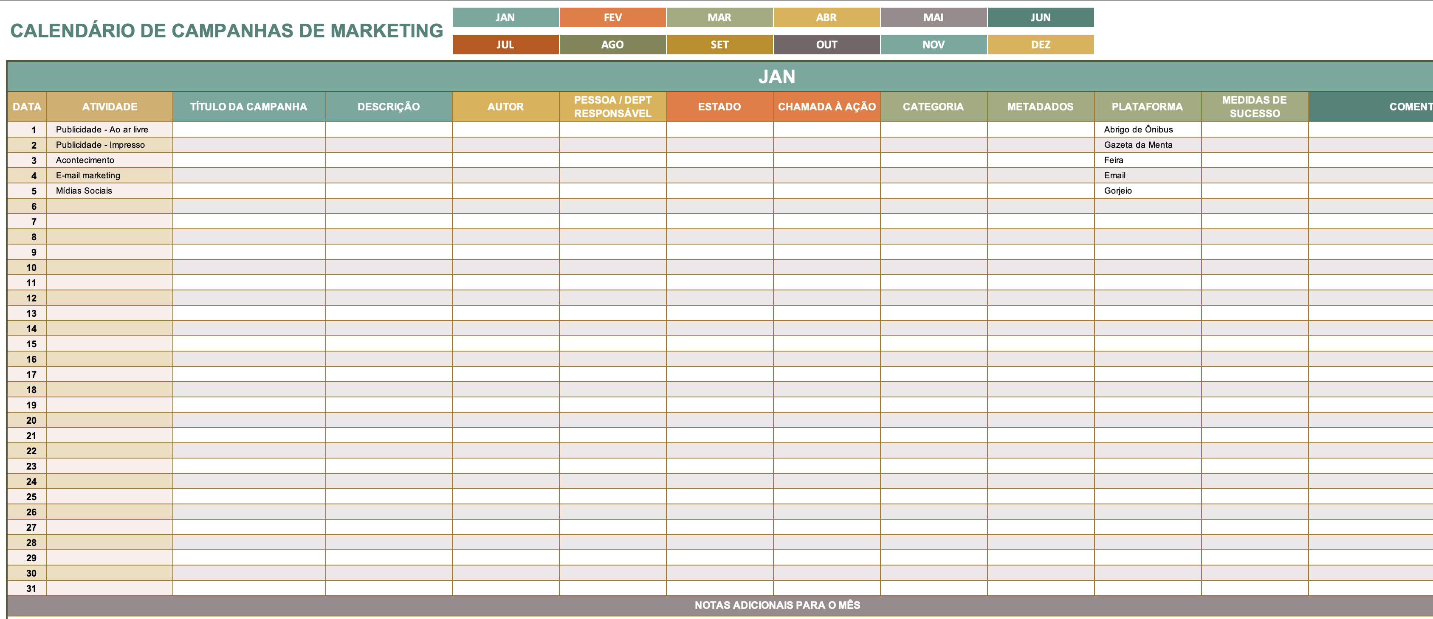Click the PESSOA / DEPT RESPONSÁVEL header
The width and height of the screenshot is (1433, 619).
pos(612,107)
